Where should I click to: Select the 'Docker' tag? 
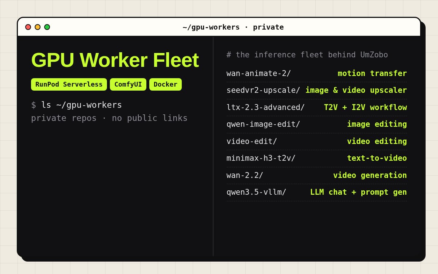coord(165,84)
